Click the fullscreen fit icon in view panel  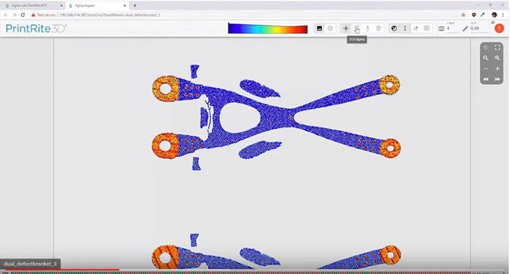click(x=498, y=47)
